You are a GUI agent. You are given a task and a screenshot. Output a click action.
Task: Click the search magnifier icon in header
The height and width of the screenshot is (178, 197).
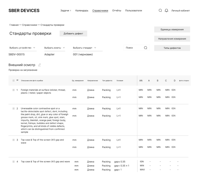[160, 11]
